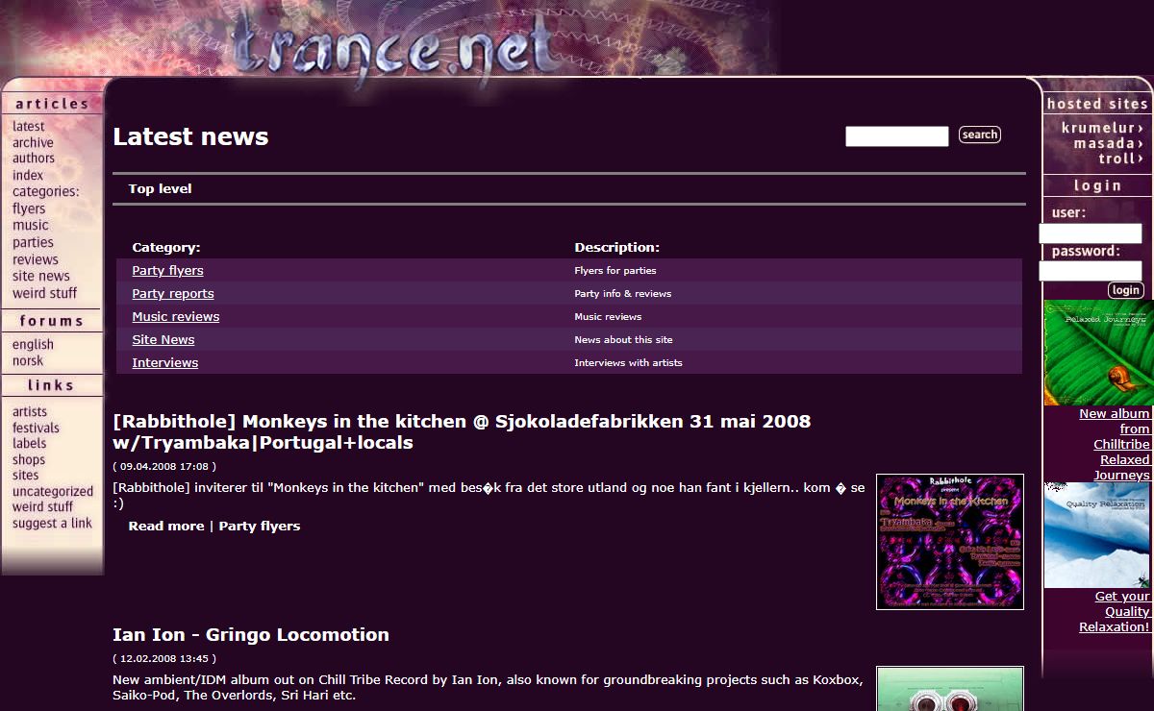Open weird stuff under links
This screenshot has height=711, width=1154.
(42, 506)
